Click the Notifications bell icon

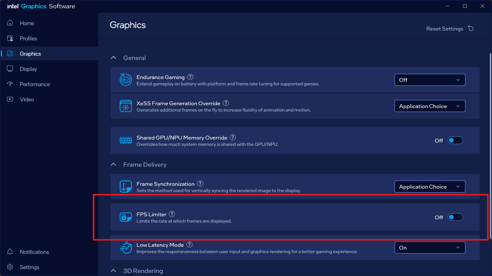tap(10, 252)
